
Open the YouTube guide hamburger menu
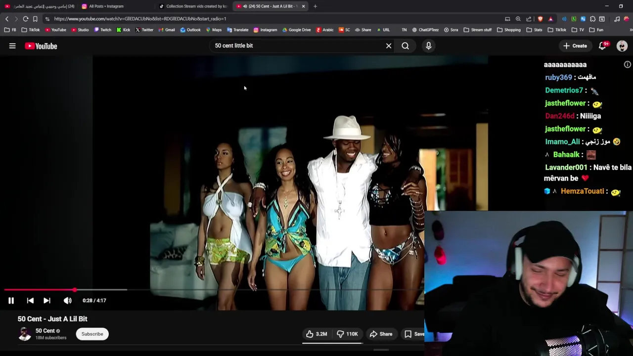click(12, 46)
